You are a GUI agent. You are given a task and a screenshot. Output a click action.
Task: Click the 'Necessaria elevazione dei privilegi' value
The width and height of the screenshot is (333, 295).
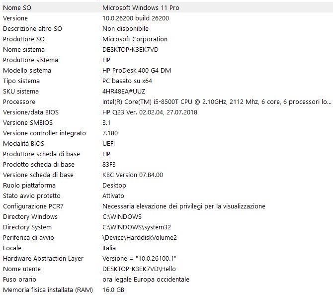184,206
